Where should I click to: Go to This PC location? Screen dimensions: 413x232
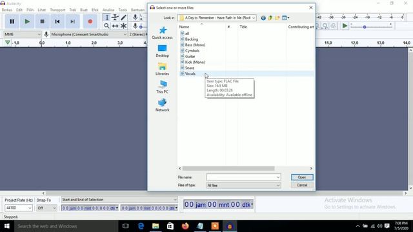point(162,87)
